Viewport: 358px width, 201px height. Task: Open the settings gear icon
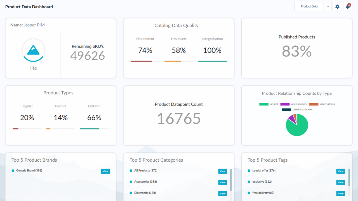coord(337,6)
